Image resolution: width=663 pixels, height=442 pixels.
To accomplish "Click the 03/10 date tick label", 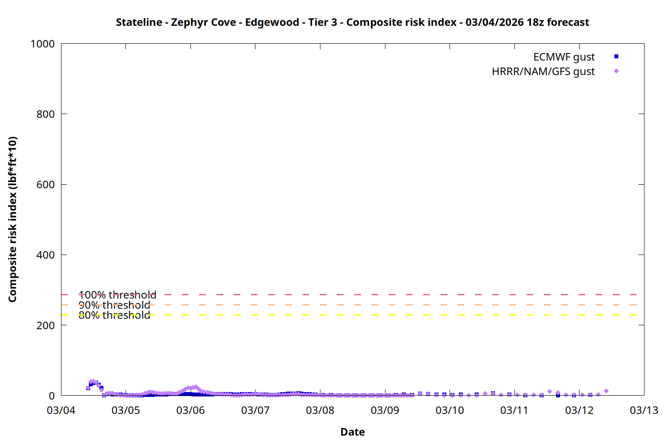I will [450, 410].
